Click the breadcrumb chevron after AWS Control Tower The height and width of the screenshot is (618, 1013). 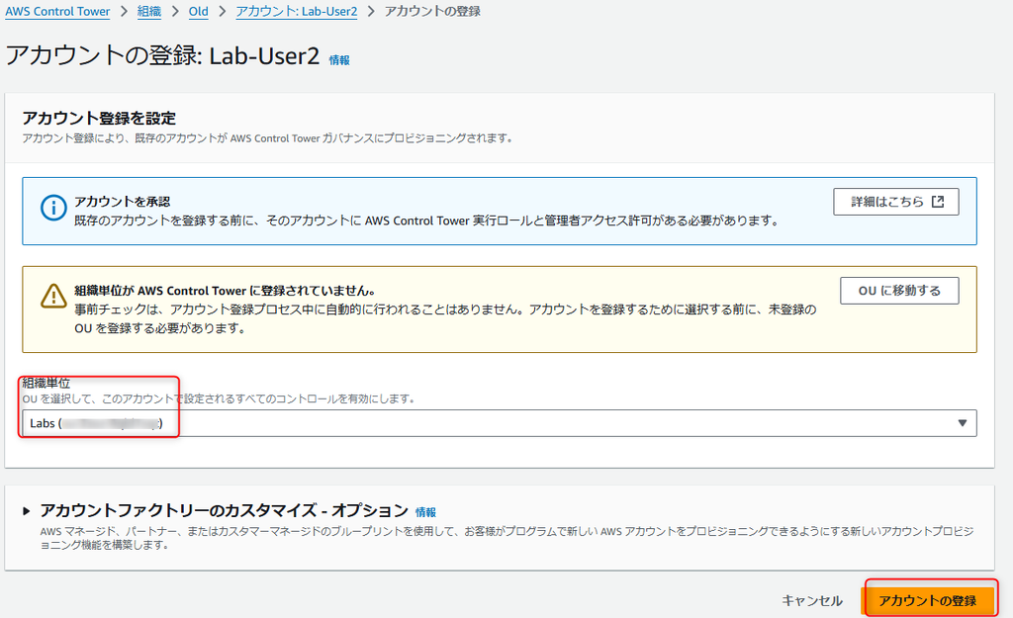click(124, 12)
